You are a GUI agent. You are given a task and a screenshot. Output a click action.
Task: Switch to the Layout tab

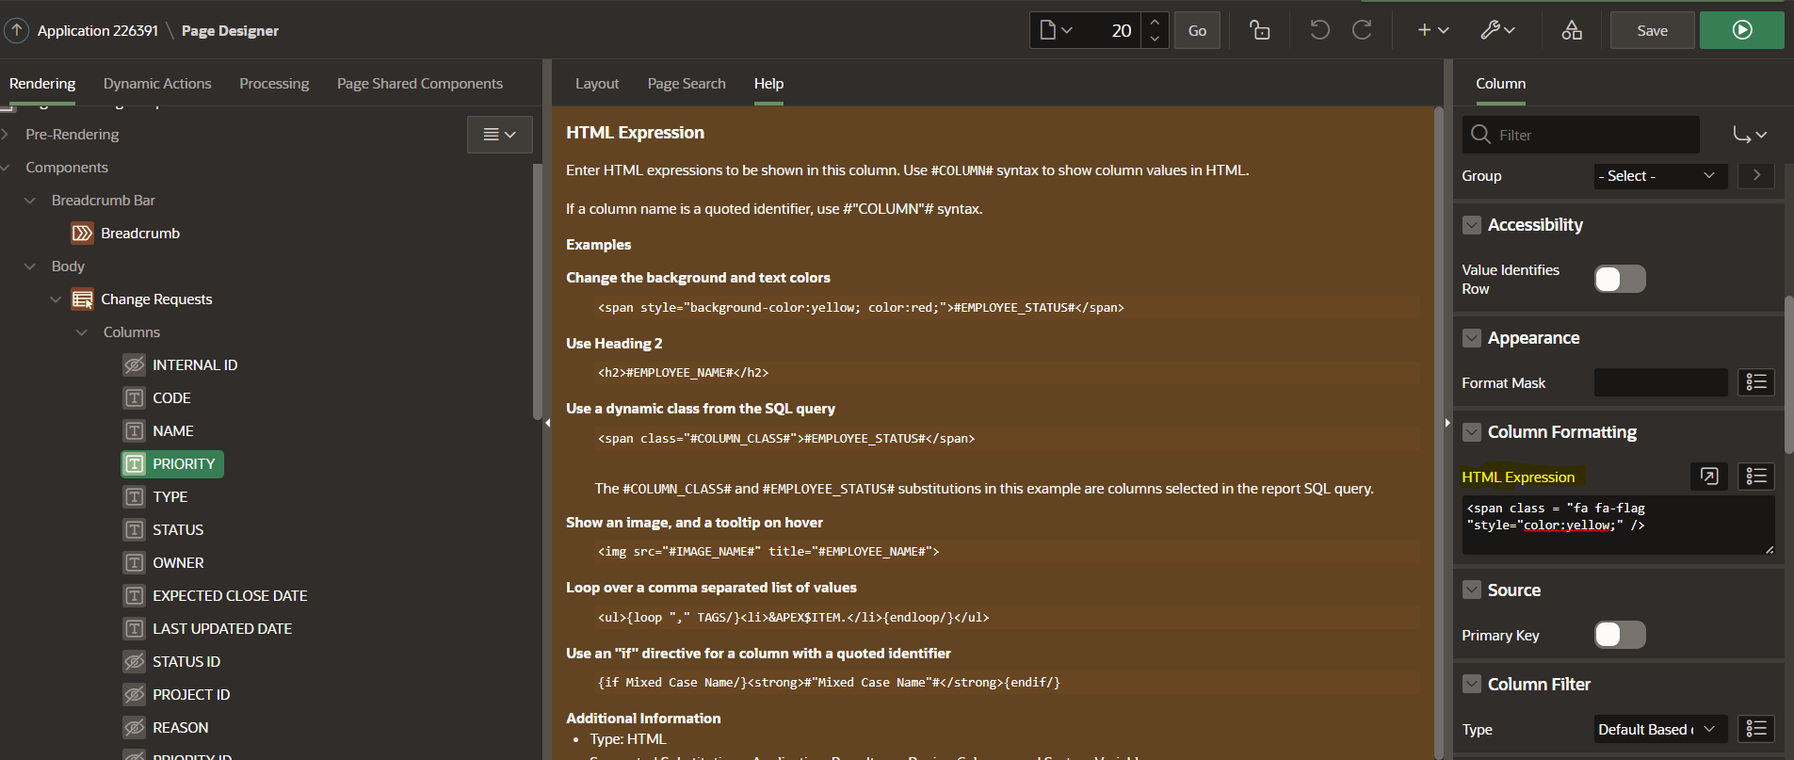(597, 84)
